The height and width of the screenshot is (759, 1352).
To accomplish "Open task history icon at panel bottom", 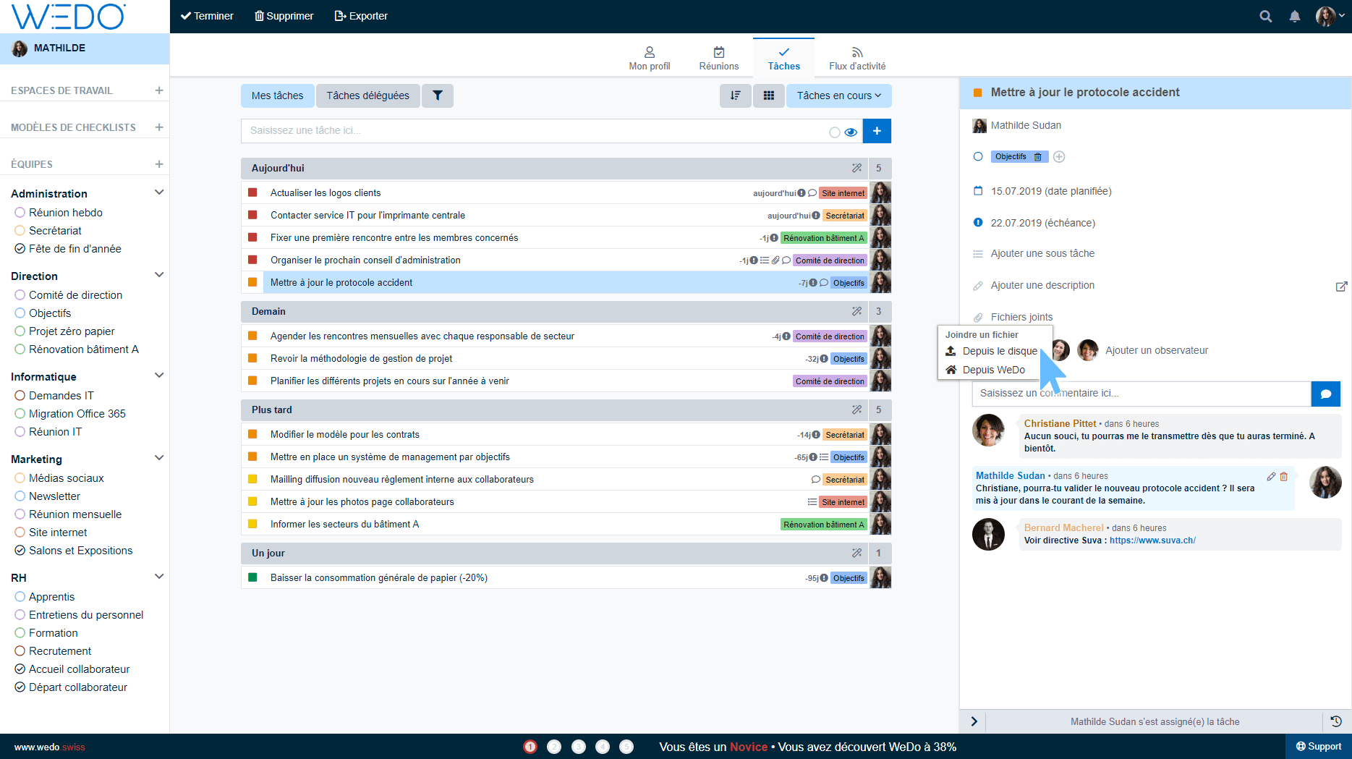I will click(1335, 721).
